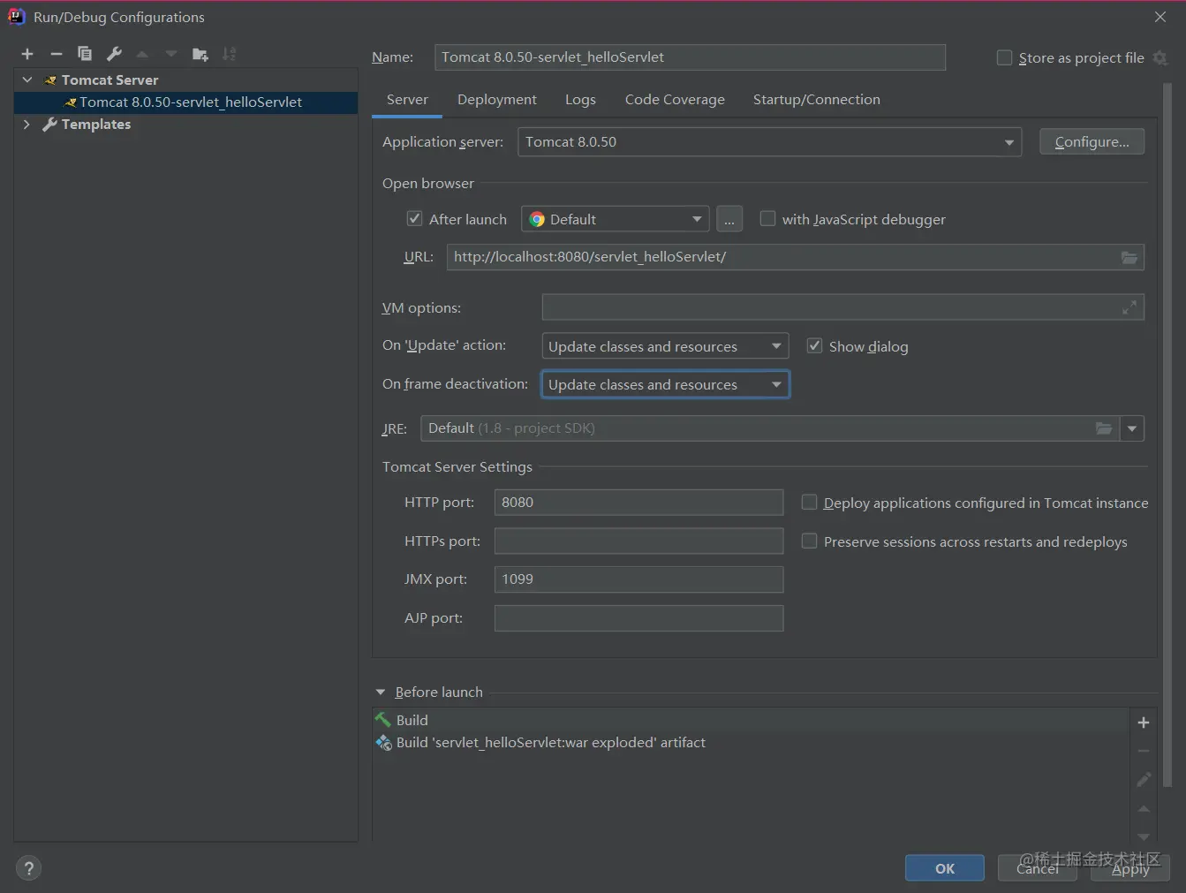Edit the Before launch task with the pencil icon
Image resolution: width=1186 pixels, height=893 pixels.
click(1144, 779)
